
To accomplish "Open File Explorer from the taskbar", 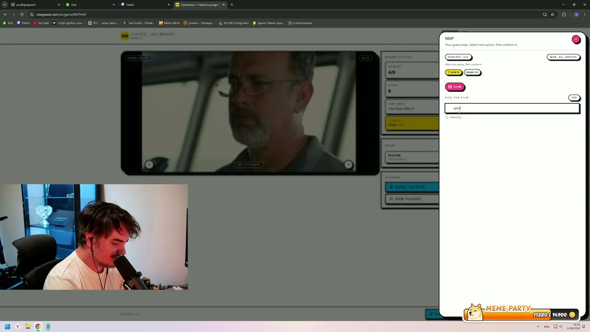I will (28, 327).
